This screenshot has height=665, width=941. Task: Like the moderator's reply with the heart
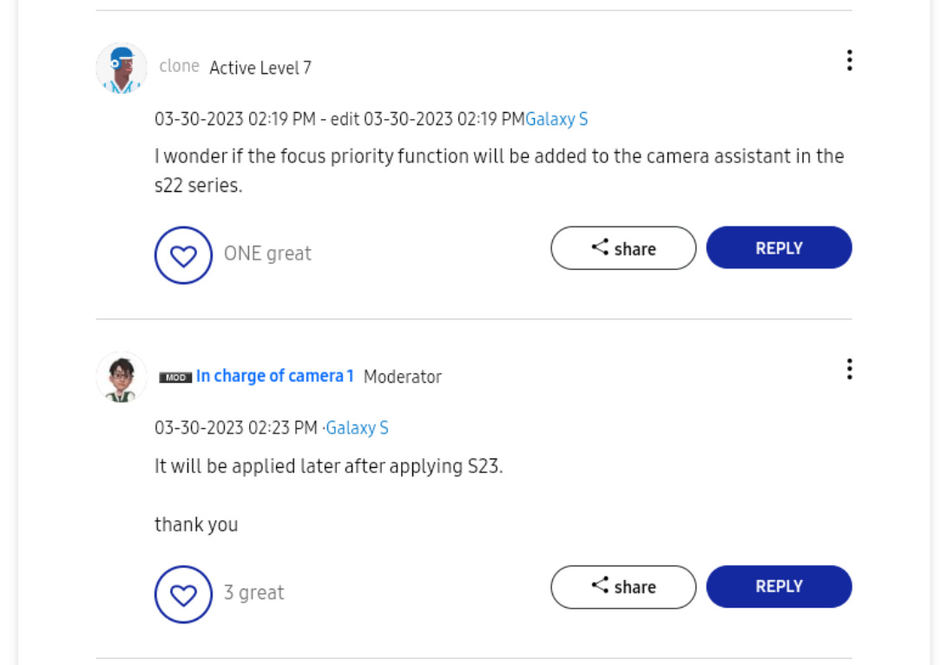point(183,595)
